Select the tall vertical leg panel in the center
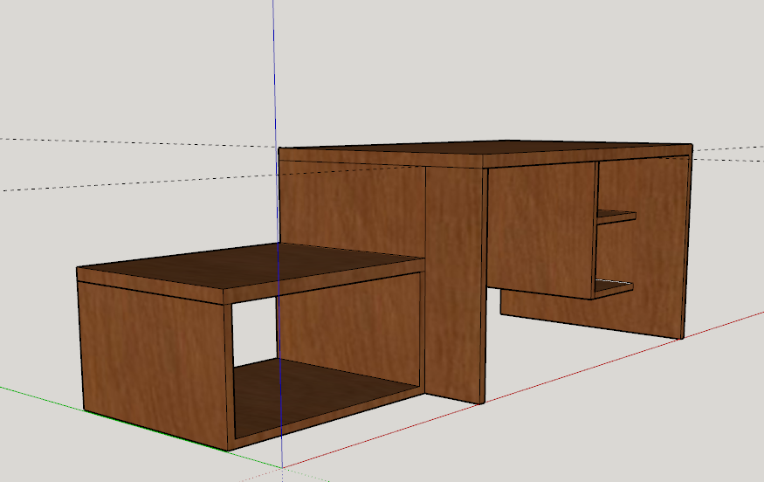Image resolution: width=764 pixels, height=482 pixels. [x=454, y=279]
